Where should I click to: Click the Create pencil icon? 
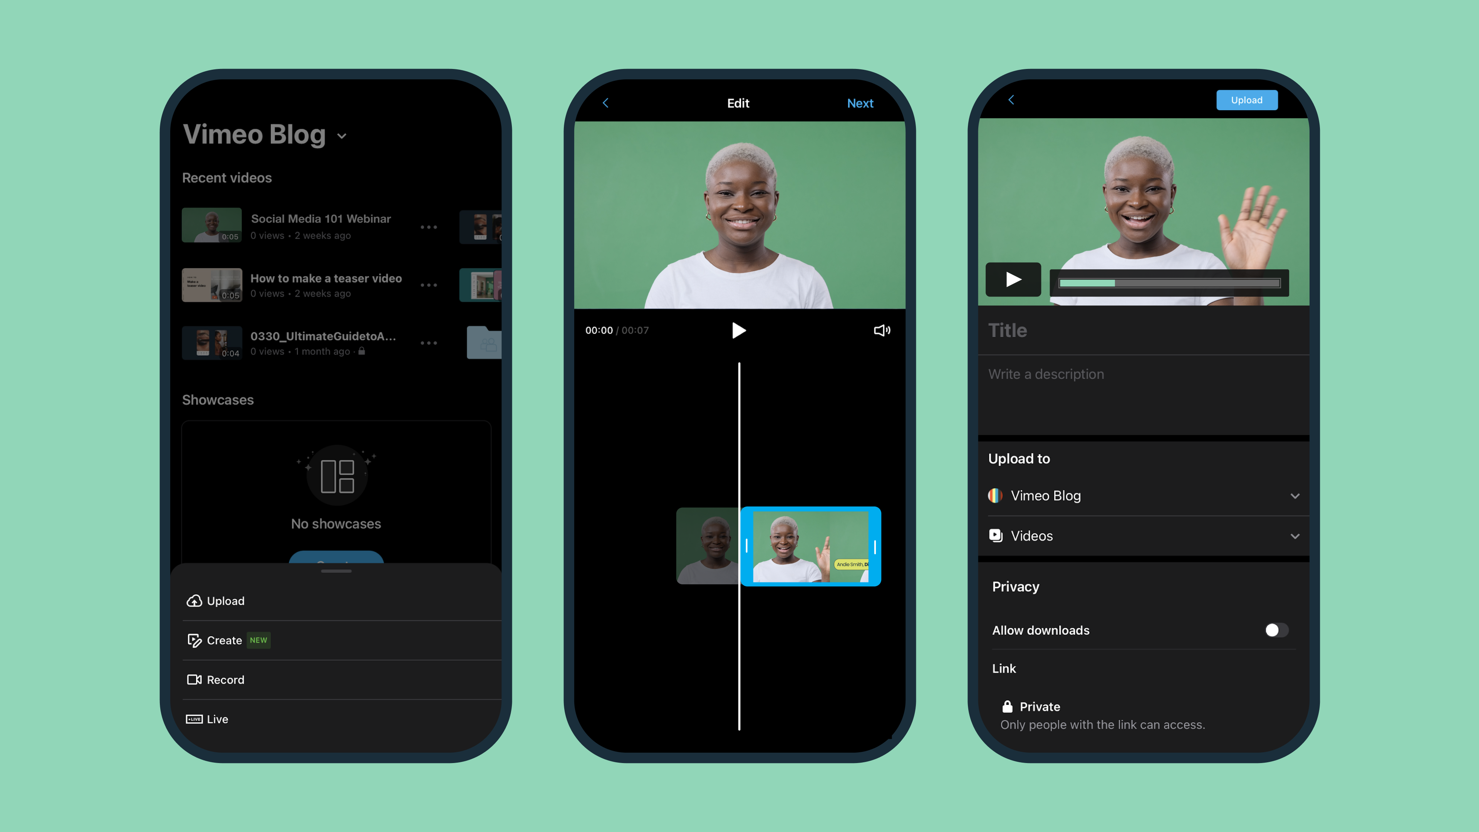click(x=194, y=640)
